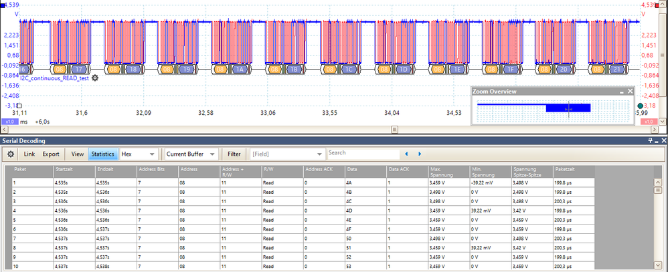The width and height of the screenshot is (668, 272).
Task: Minimize the Serial Decoding panel
Action: (x=657, y=140)
